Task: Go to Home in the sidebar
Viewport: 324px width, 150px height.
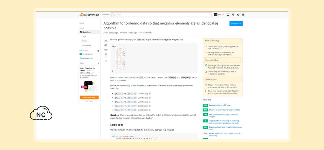Action: point(82,23)
